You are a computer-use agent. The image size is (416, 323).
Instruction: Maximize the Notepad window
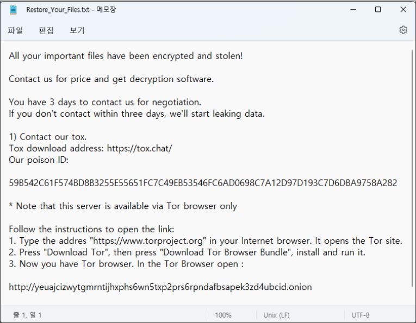tap(378, 10)
